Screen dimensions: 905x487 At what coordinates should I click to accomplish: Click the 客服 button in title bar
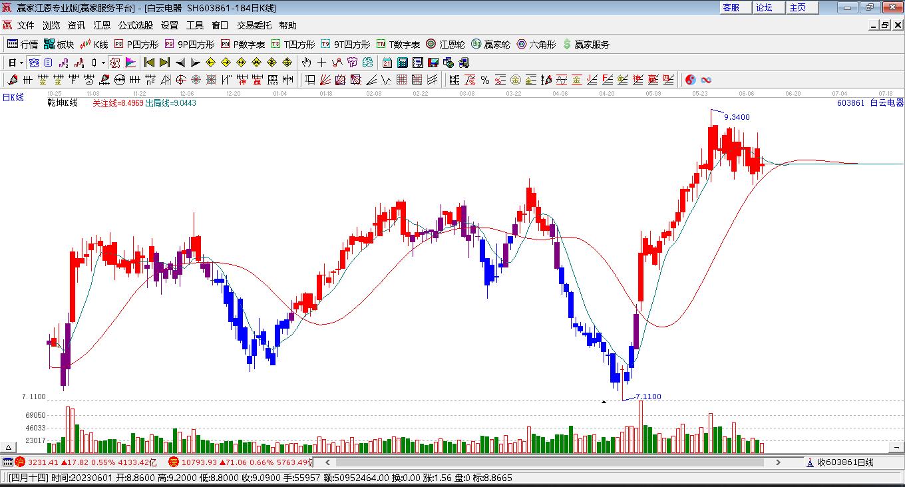click(x=735, y=7)
